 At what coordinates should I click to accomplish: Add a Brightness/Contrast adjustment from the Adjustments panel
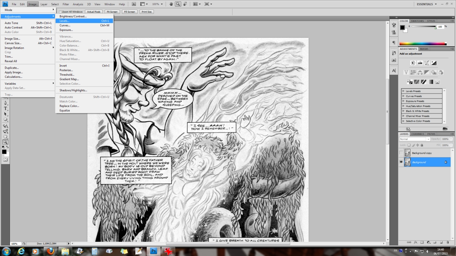[413, 63]
